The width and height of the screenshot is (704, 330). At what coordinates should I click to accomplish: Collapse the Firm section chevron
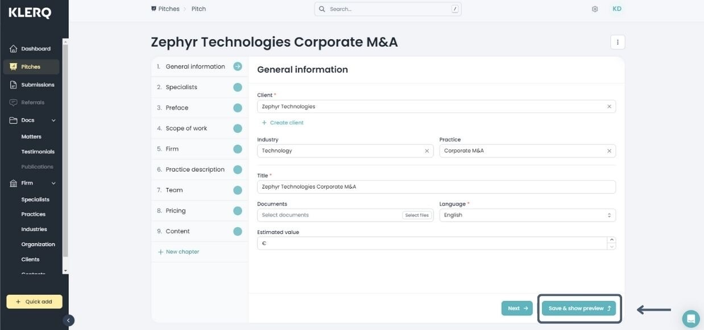pos(54,183)
